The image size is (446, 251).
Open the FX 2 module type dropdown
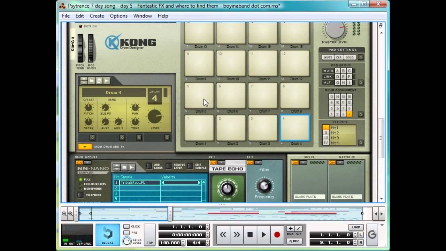click(259, 162)
